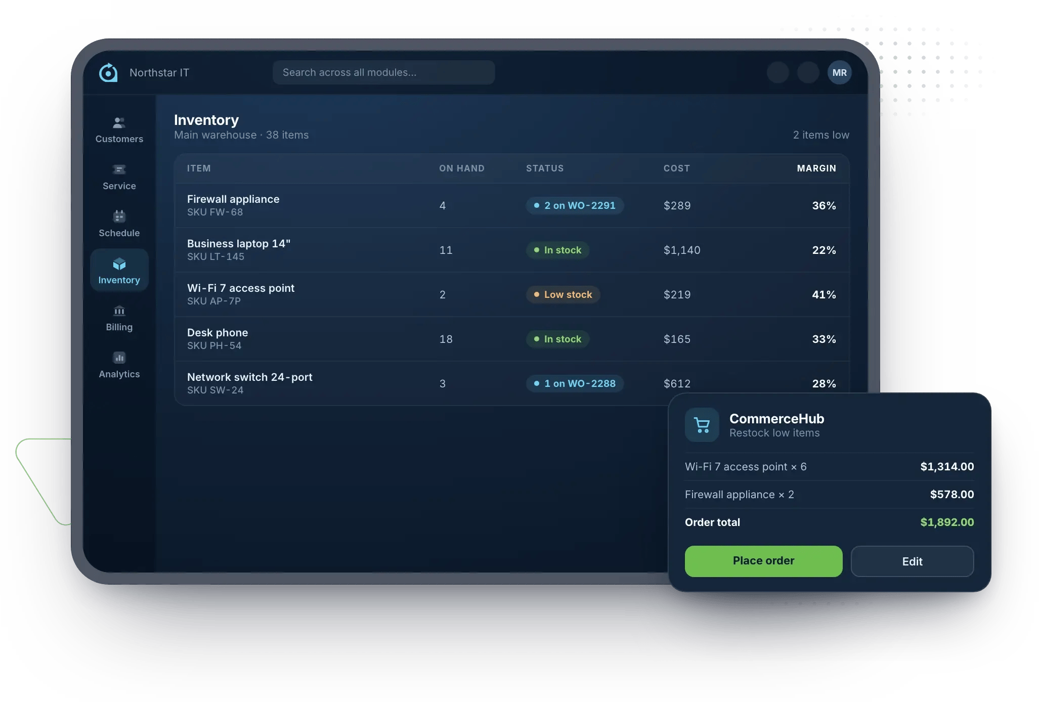
Task: Open the MR user avatar
Action: coord(840,72)
